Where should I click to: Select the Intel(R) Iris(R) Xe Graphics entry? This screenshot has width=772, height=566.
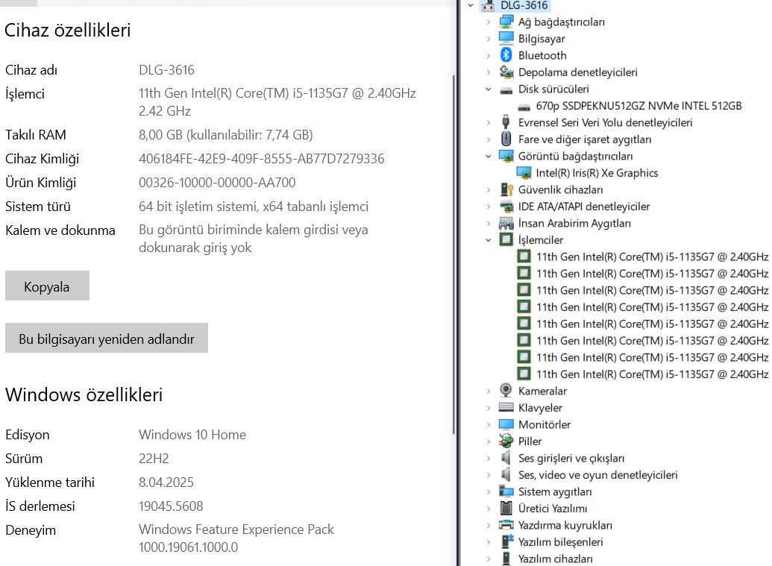tap(597, 173)
